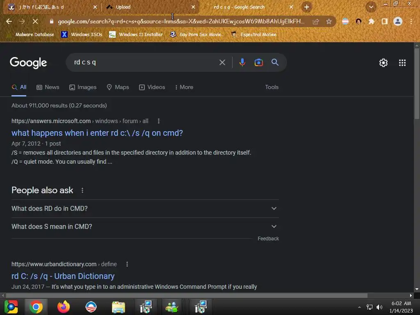Close the Google Search tab
Image resolution: width=420 pixels, height=315 pixels.
(291, 7)
